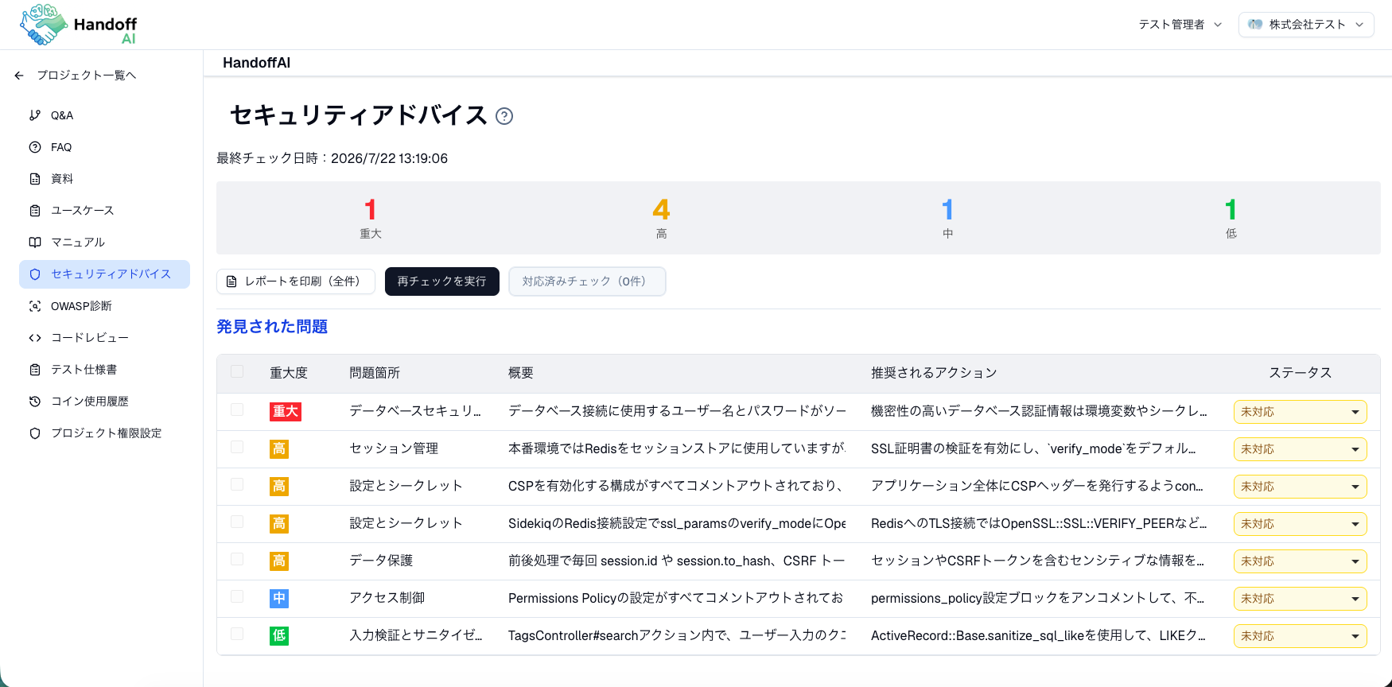Click the OWASP診断 scan icon
This screenshot has width=1392, height=687.
pyautogui.click(x=35, y=306)
